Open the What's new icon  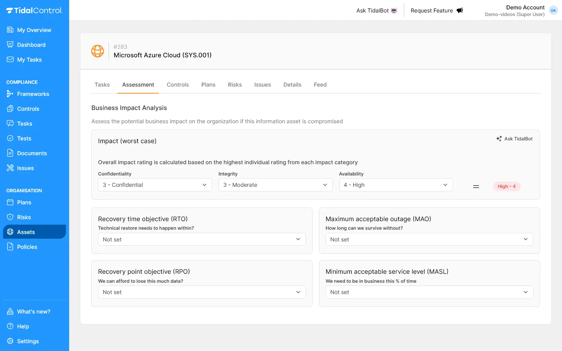[10, 312]
